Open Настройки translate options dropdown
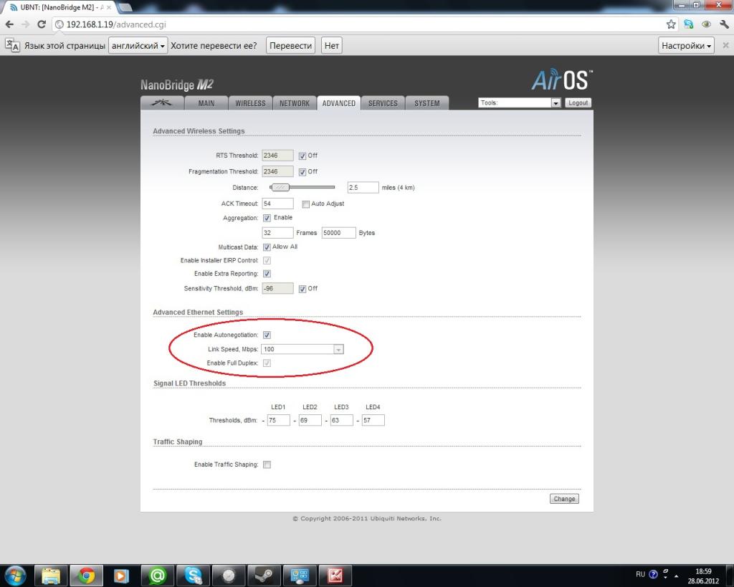The height and width of the screenshot is (587, 734). pos(686,45)
